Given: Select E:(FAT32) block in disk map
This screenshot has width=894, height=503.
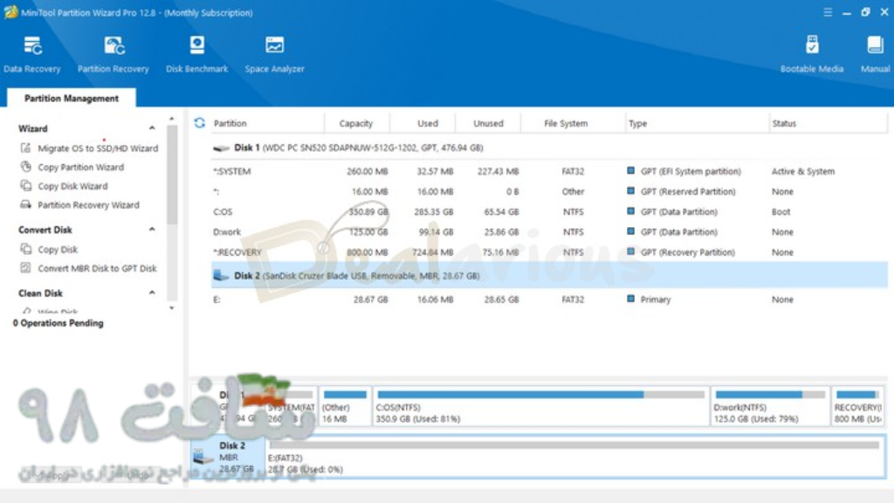Looking at the screenshot, I should pyautogui.click(x=575, y=456).
